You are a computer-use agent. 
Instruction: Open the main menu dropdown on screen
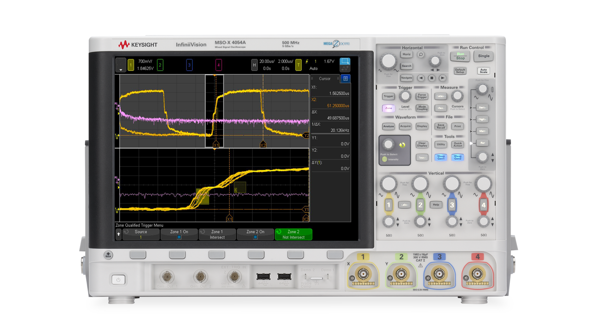pyautogui.click(x=121, y=65)
